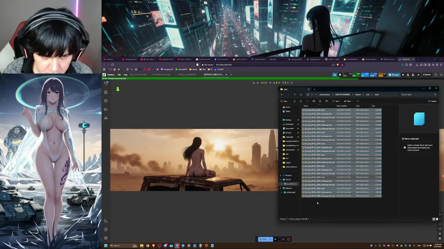444x249 pixels.
Task: Switch to large thumbnails view icon in Explorer status bar
Action: (437, 219)
